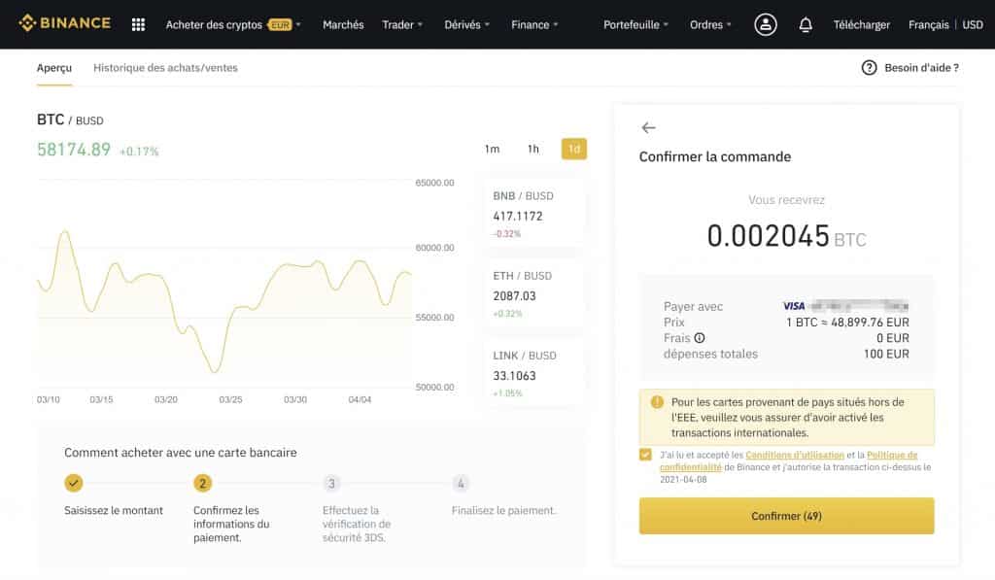Click the back arrow on the order panel
Image resolution: width=995 pixels, height=580 pixels.
[650, 127]
